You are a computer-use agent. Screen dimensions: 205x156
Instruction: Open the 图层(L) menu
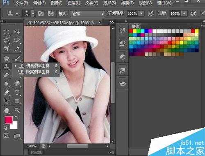click(x=74, y=3)
